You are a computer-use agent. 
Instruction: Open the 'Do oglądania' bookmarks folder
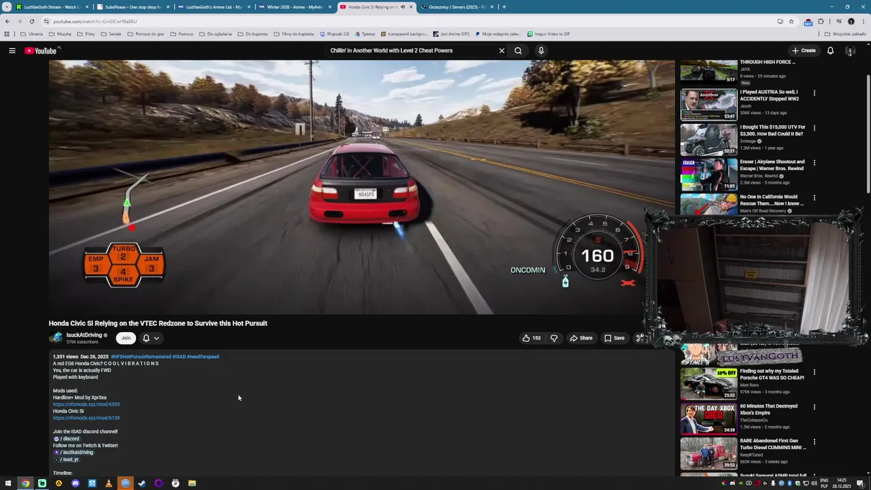point(216,34)
